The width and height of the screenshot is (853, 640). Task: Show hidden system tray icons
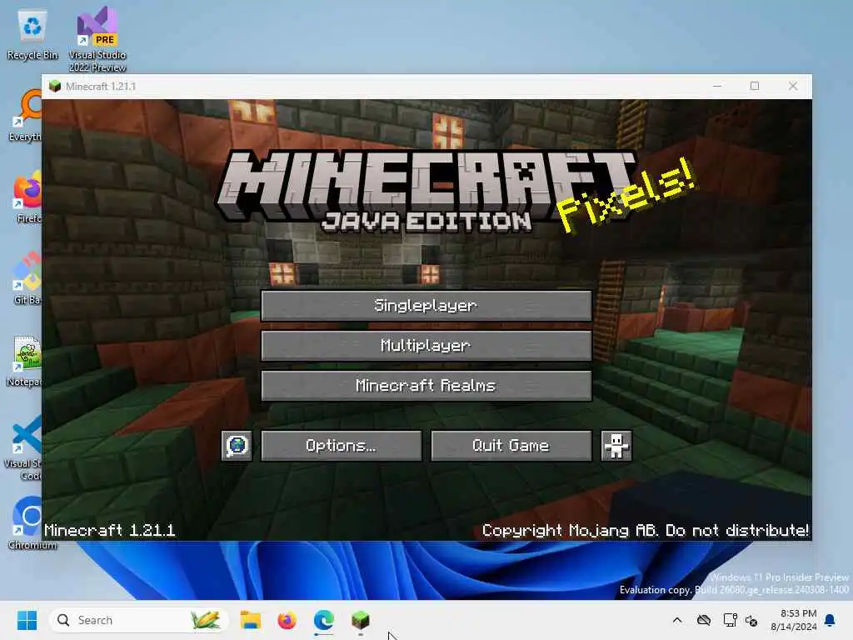tap(677, 620)
